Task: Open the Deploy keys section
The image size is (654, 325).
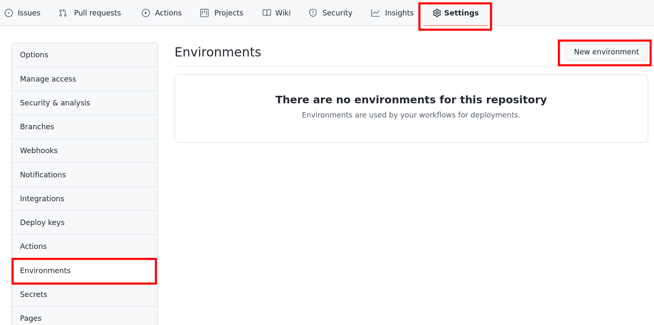Action: (x=42, y=222)
